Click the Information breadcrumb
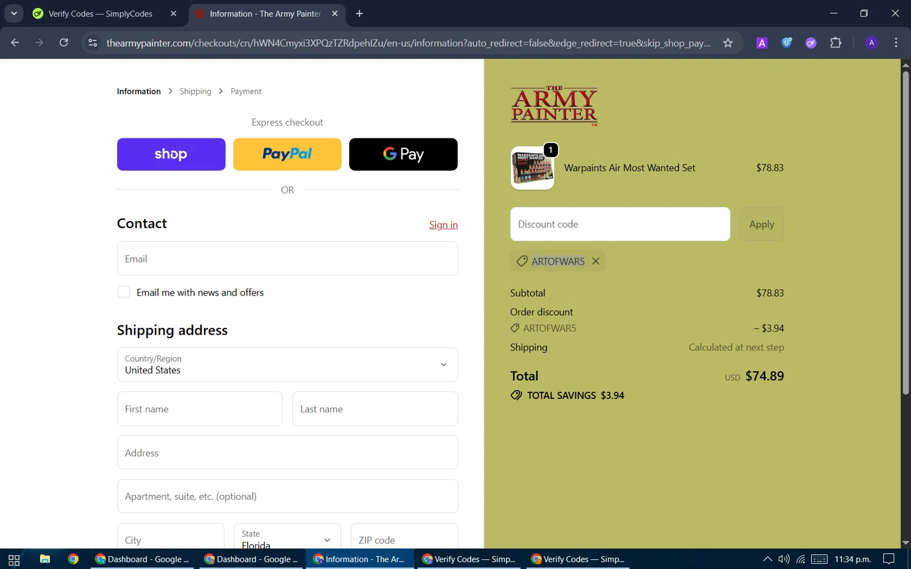This screenshot has width=911, height=569. click(x=138, y=91)
